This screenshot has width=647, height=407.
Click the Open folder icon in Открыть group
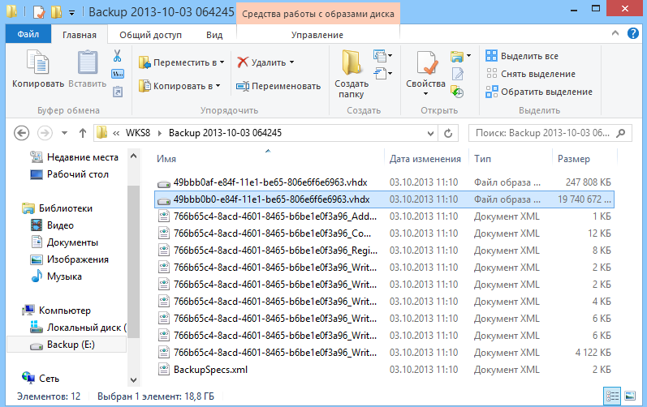(457, 56)
